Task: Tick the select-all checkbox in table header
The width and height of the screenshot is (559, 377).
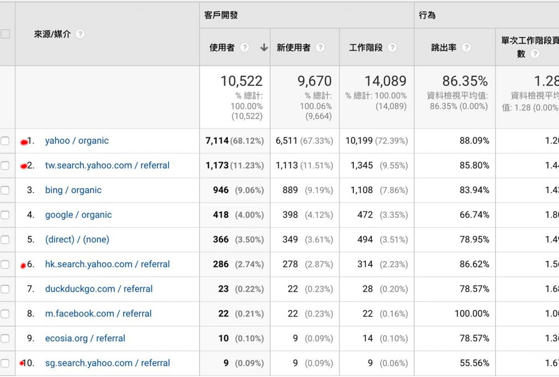Action: (x=5, y=34)
